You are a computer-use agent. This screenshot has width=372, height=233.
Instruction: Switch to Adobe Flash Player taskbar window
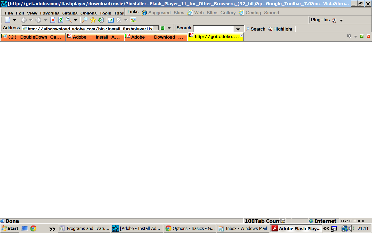(296, 228)
